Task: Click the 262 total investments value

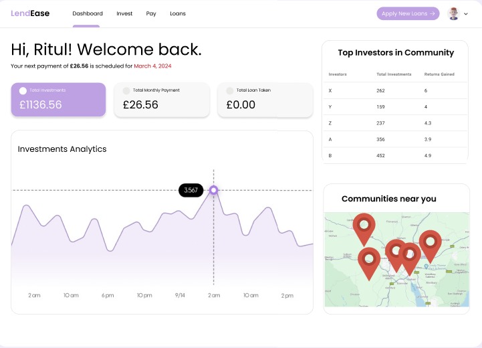Action: click(380, 90)
